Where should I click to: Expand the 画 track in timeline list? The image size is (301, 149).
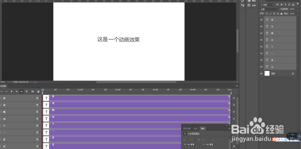1,112
